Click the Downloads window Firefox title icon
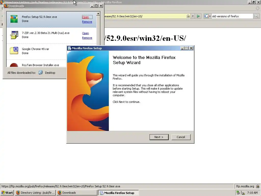The width and height of the screenshot is (261, 196). click(x=6, y=6)
